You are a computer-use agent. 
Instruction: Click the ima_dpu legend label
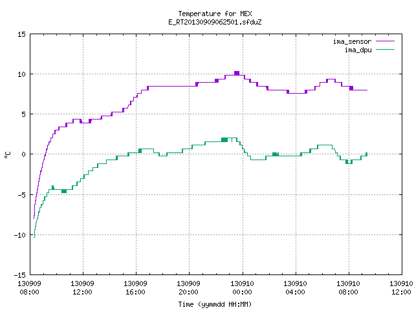358,50
